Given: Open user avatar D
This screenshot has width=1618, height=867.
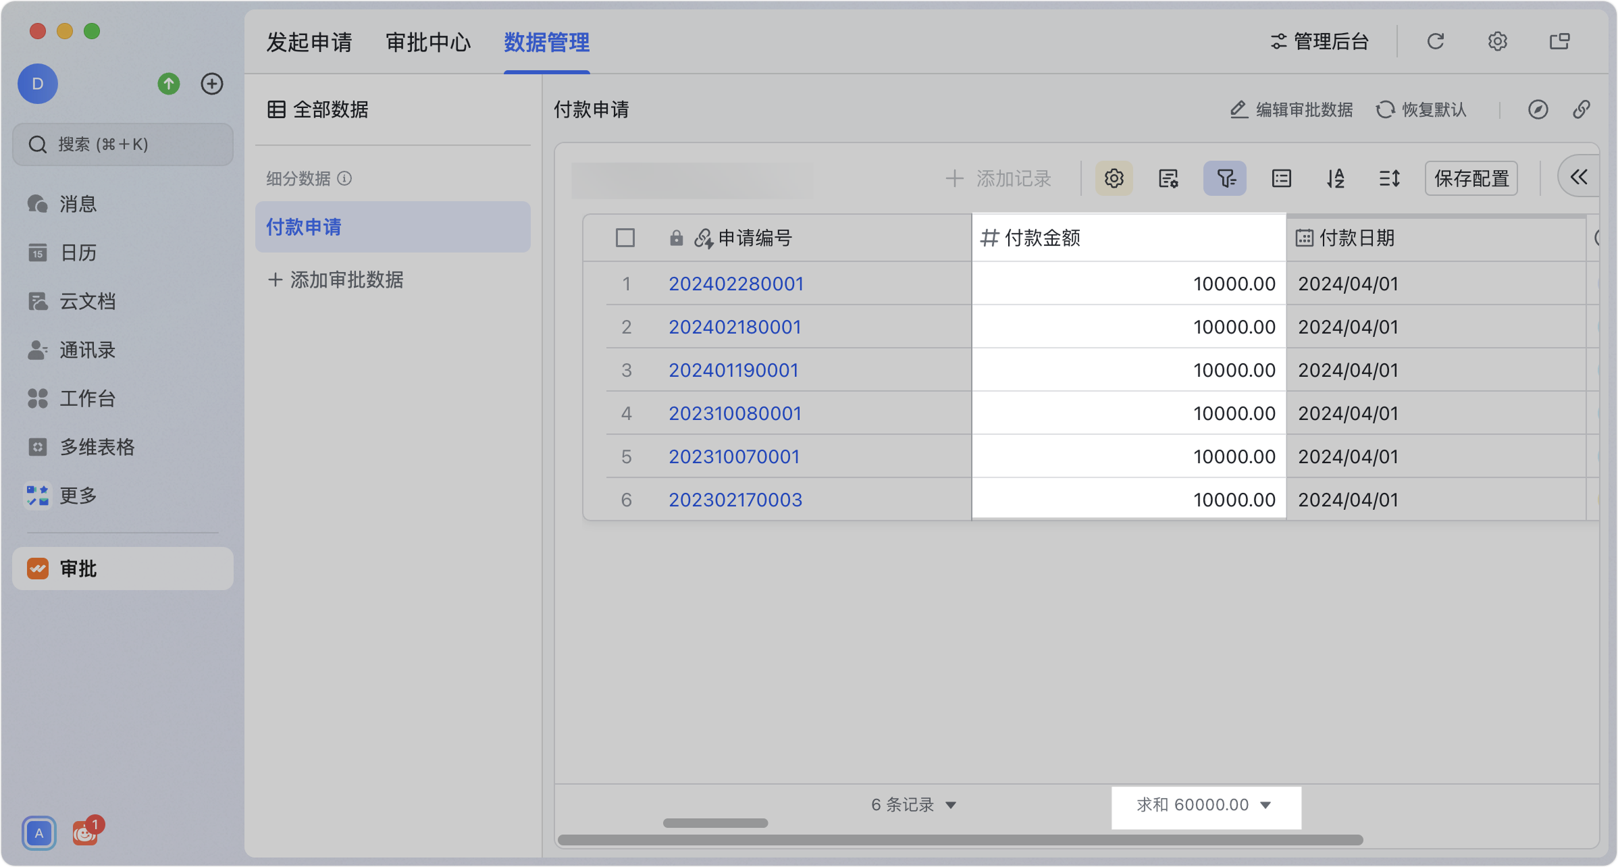Looking at the screenshot, I should tap(38, 84).
